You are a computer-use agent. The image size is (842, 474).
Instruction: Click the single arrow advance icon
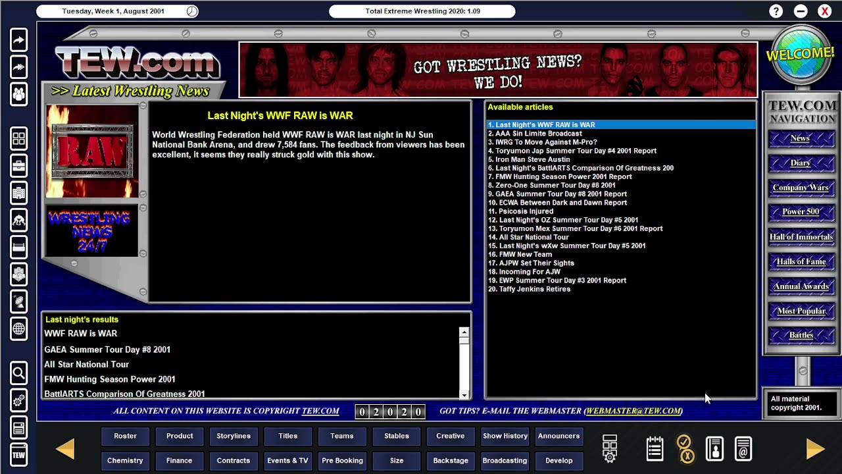click(x=18, y=40)
